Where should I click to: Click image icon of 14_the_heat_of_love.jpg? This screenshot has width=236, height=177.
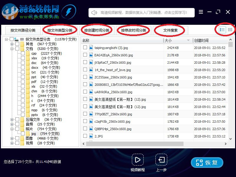pos(91,70)
